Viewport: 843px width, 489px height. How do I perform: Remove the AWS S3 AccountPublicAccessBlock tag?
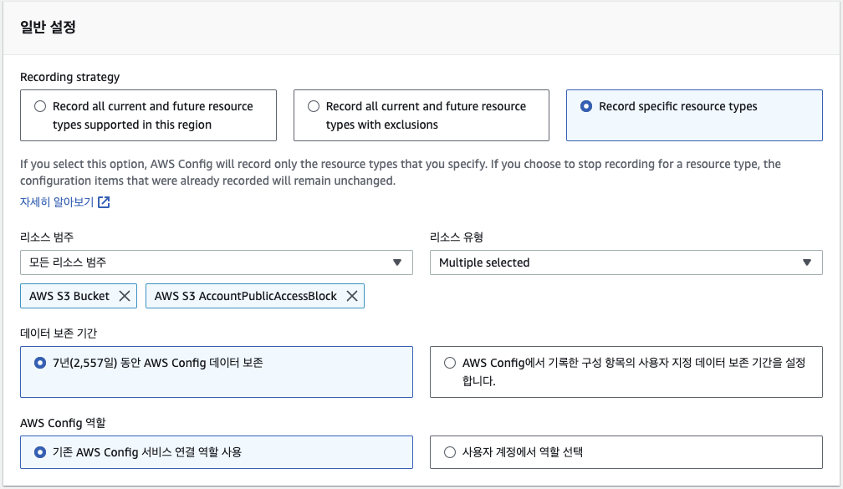click(x=351, y=296)
